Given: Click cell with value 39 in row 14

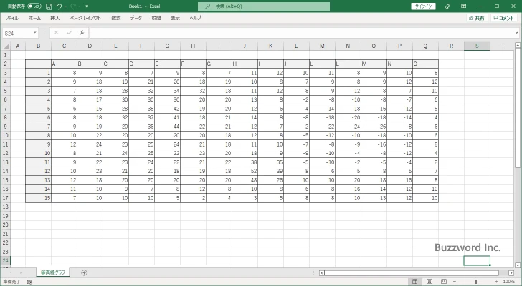Looking at the screenshot, I should [270, 171].
